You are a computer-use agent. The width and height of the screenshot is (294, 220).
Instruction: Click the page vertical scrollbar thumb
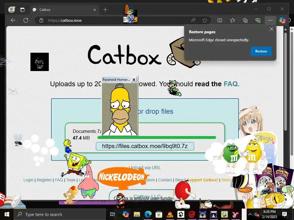(285, 81)
